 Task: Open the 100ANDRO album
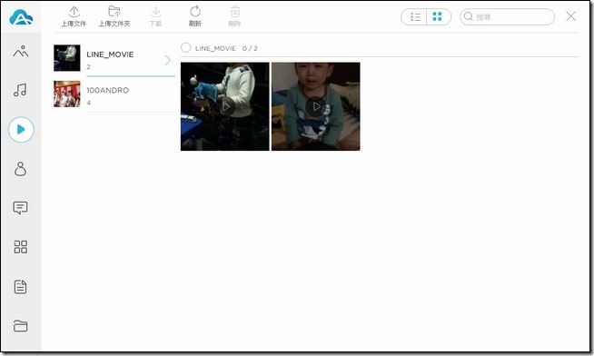(114, 94)
